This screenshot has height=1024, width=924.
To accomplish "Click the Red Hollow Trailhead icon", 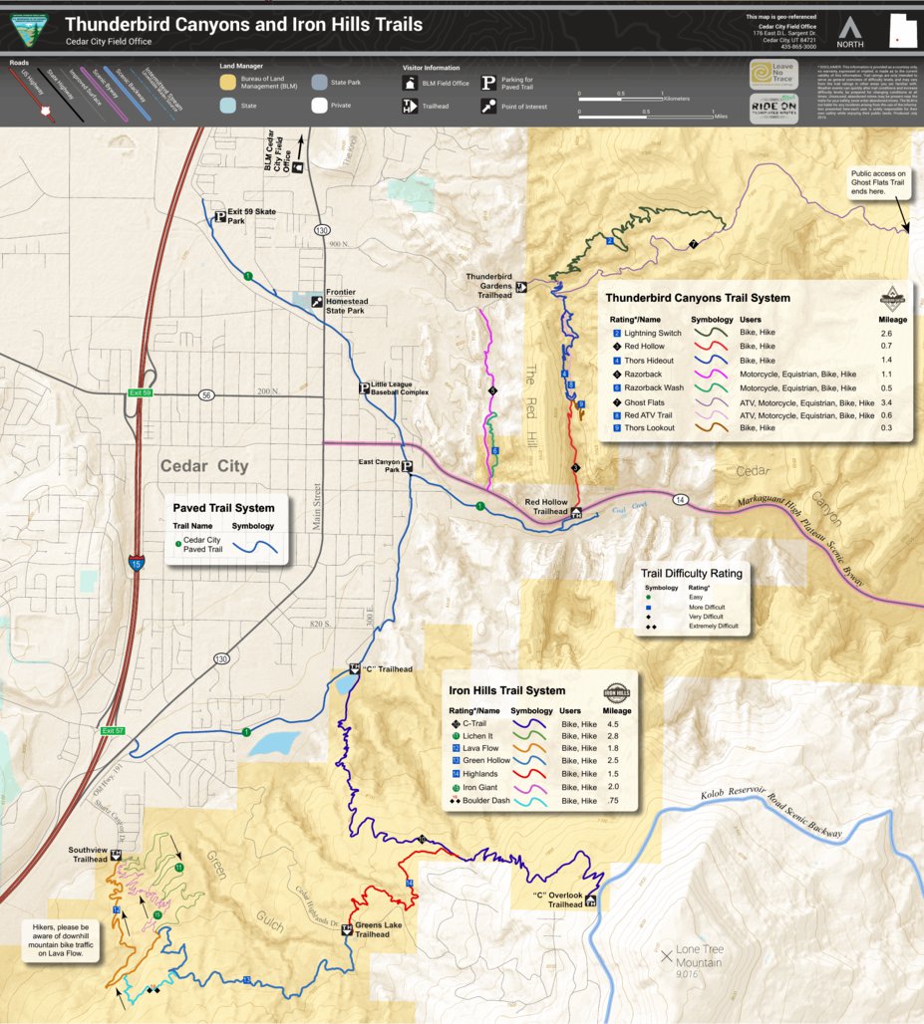I will point(576,513).
